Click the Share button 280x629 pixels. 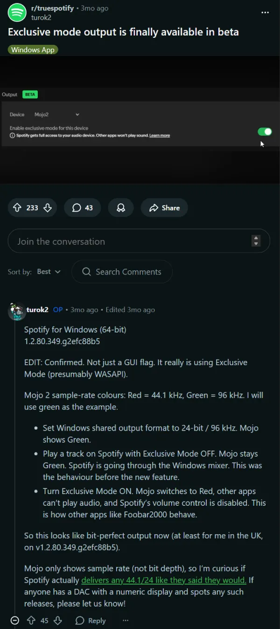pos(164,208)
